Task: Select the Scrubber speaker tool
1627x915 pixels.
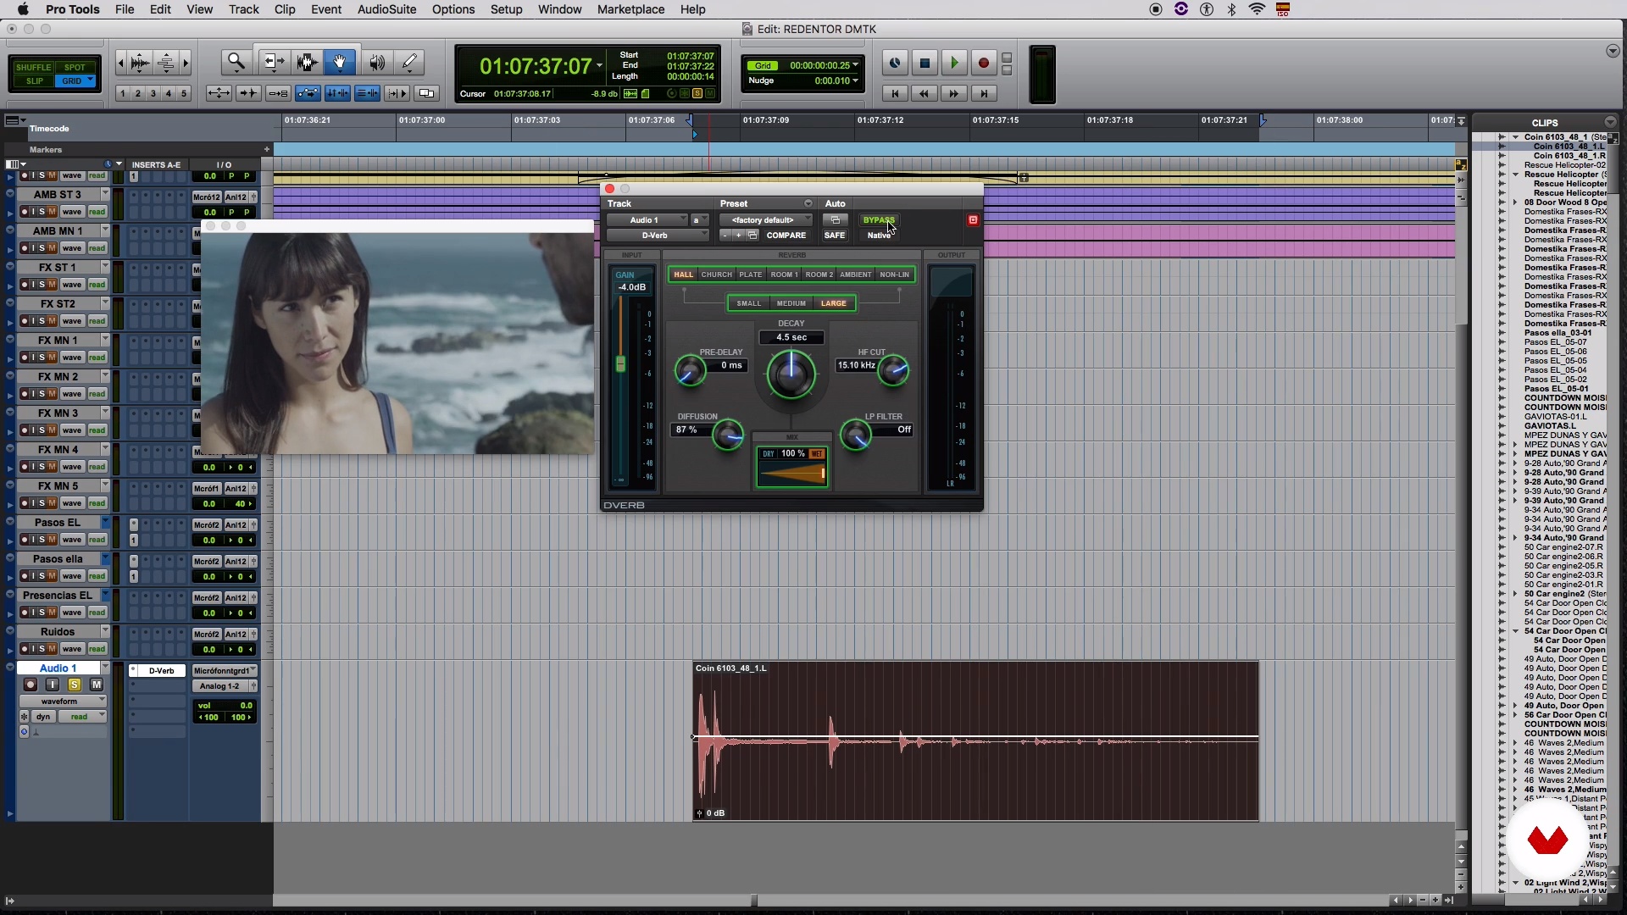Action: click(x=377, y=62)
